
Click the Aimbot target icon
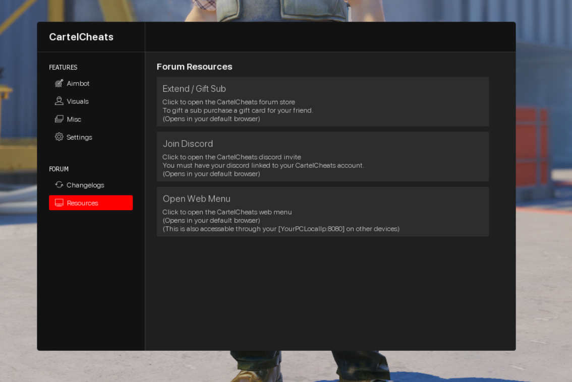click(x=59, y=84)
